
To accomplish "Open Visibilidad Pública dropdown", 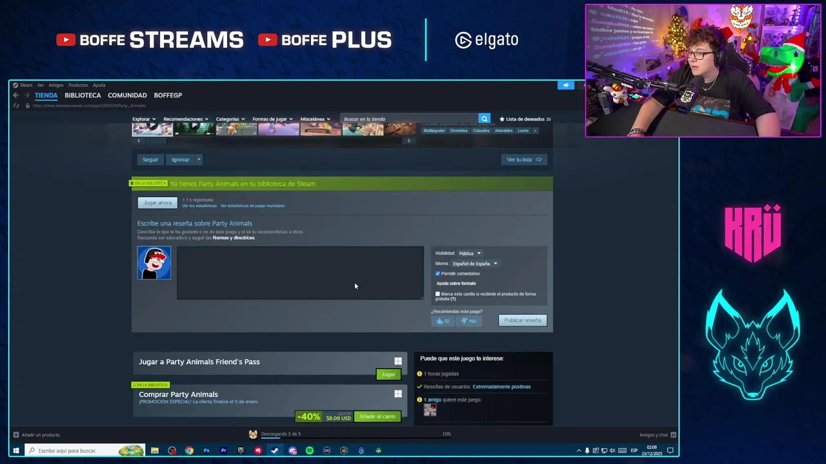I will point(470,253).
